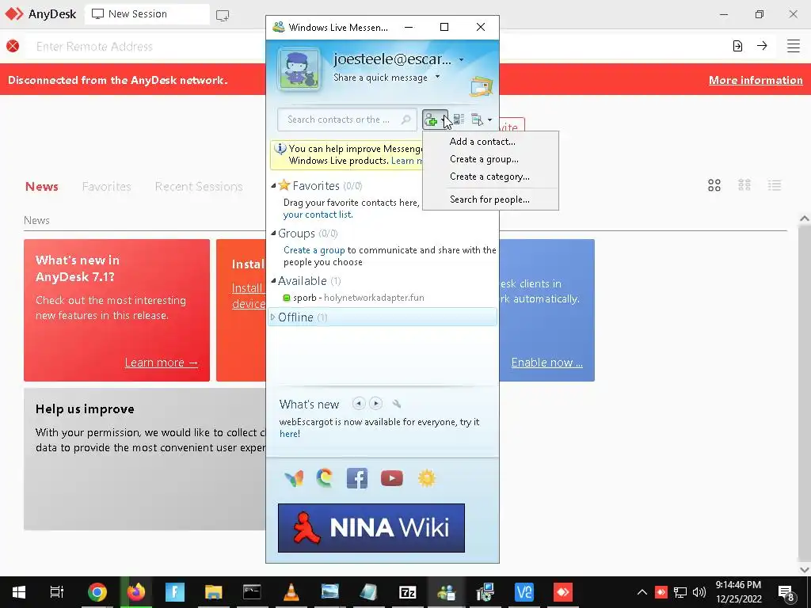Click the AnyDesk New Session tab
Viewport: 811px width, 608px height.
click(147, 14)
